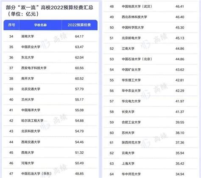Click budget value 41.97
The image size is (201, 178).
coord(180,101)
